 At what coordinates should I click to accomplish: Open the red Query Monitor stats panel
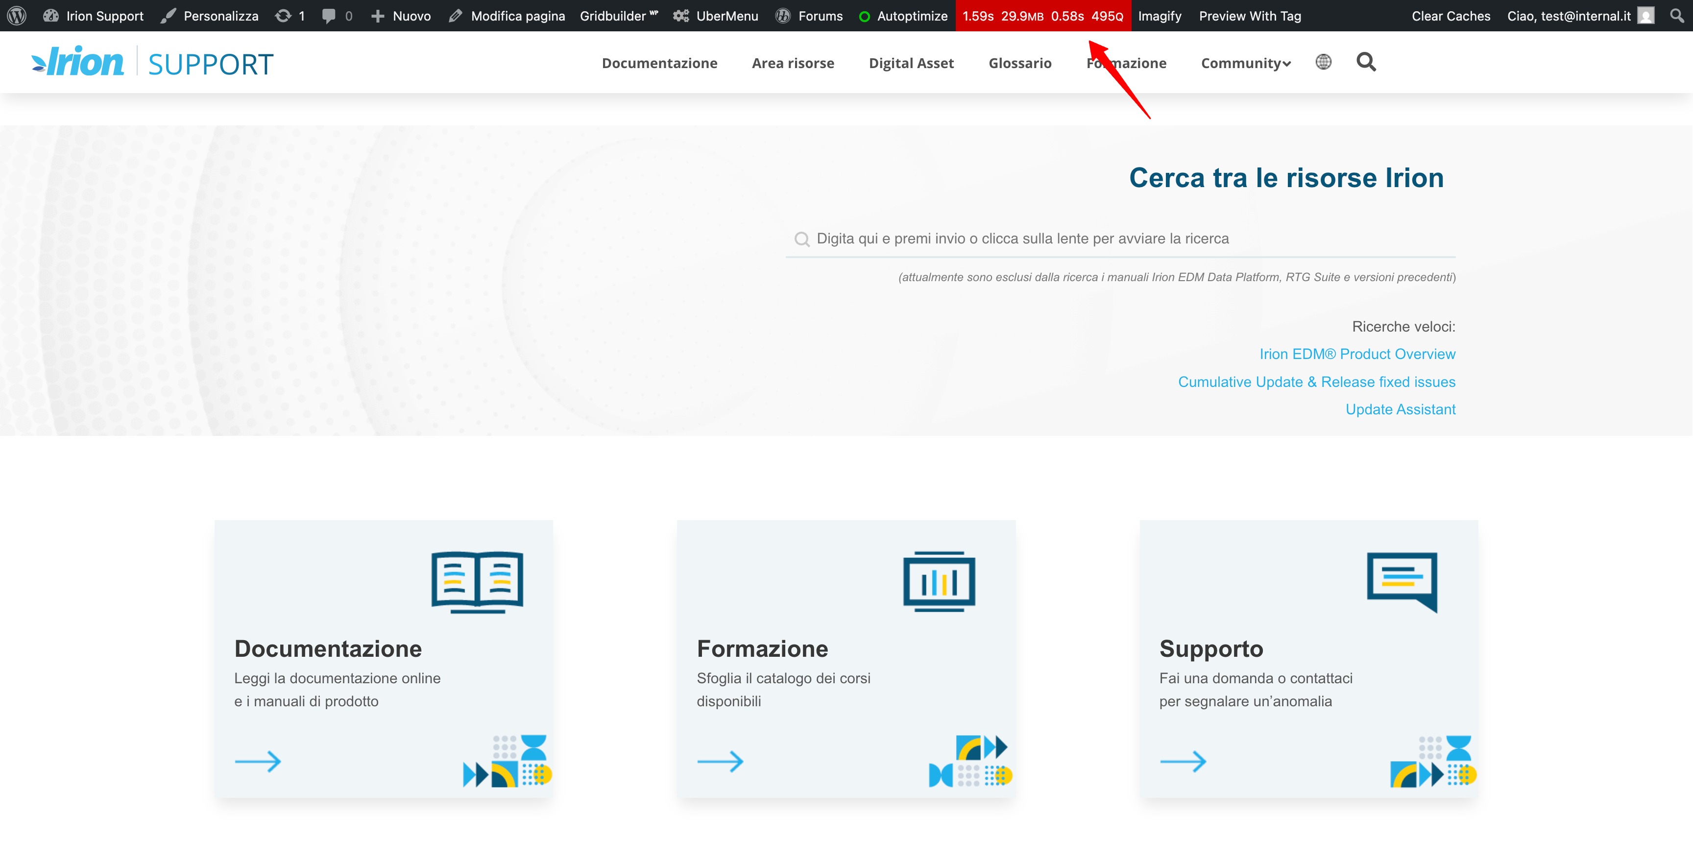click(x=1043, y=16)
